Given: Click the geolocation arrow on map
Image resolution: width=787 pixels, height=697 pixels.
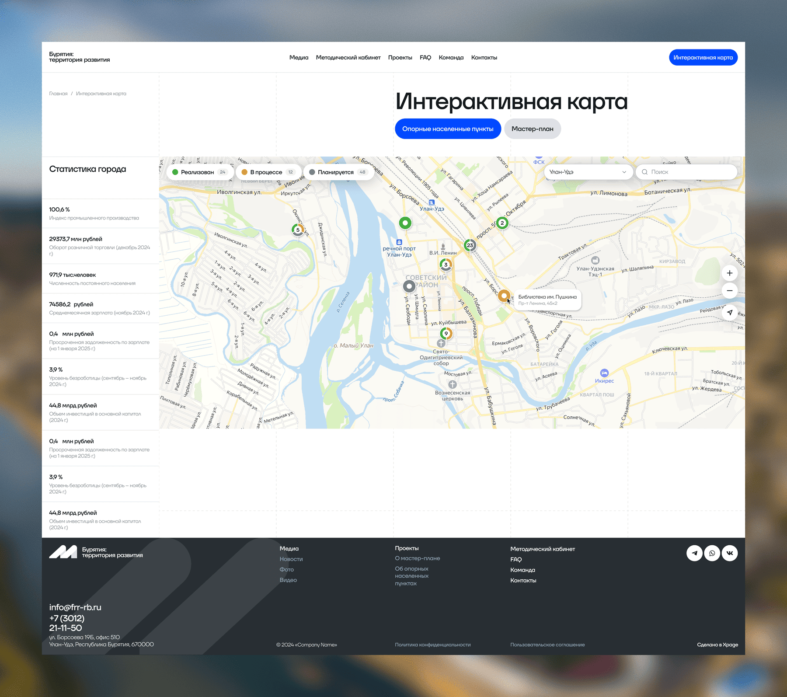Looking at the screenshot, I should [730, 312].
